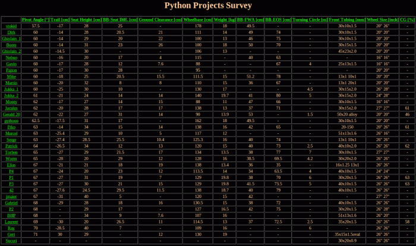The image size is (416, 246).
Task: Click the Python Projects Survey heading
Action: pyautogui.click(x=208, y=5)
